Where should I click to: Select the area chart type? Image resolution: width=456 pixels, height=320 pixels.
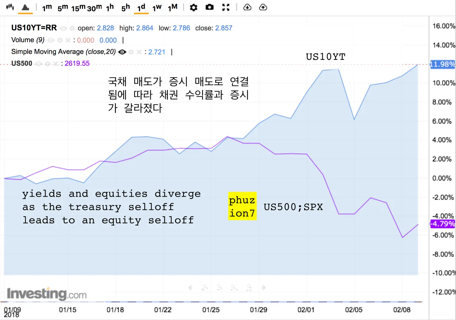coord(25,7)
